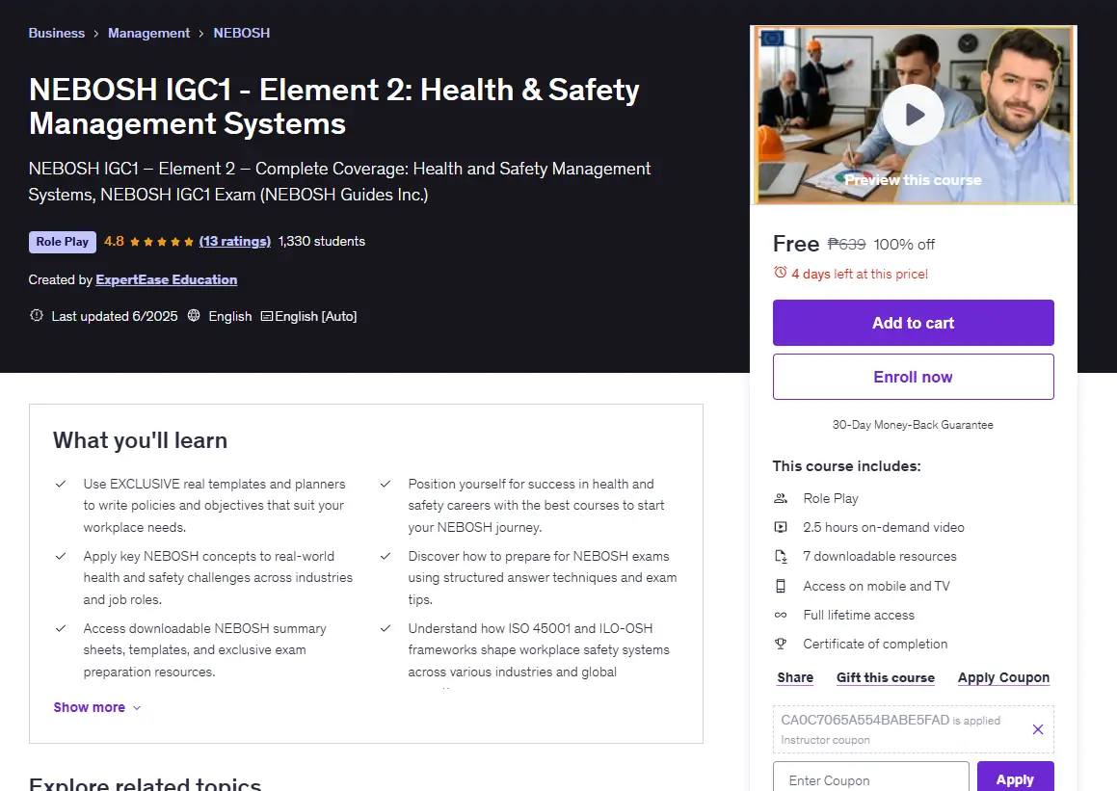Click the 30-Day Money-Back Guarantee text
Screen dimensions: 1117x791
pos(913,424)
